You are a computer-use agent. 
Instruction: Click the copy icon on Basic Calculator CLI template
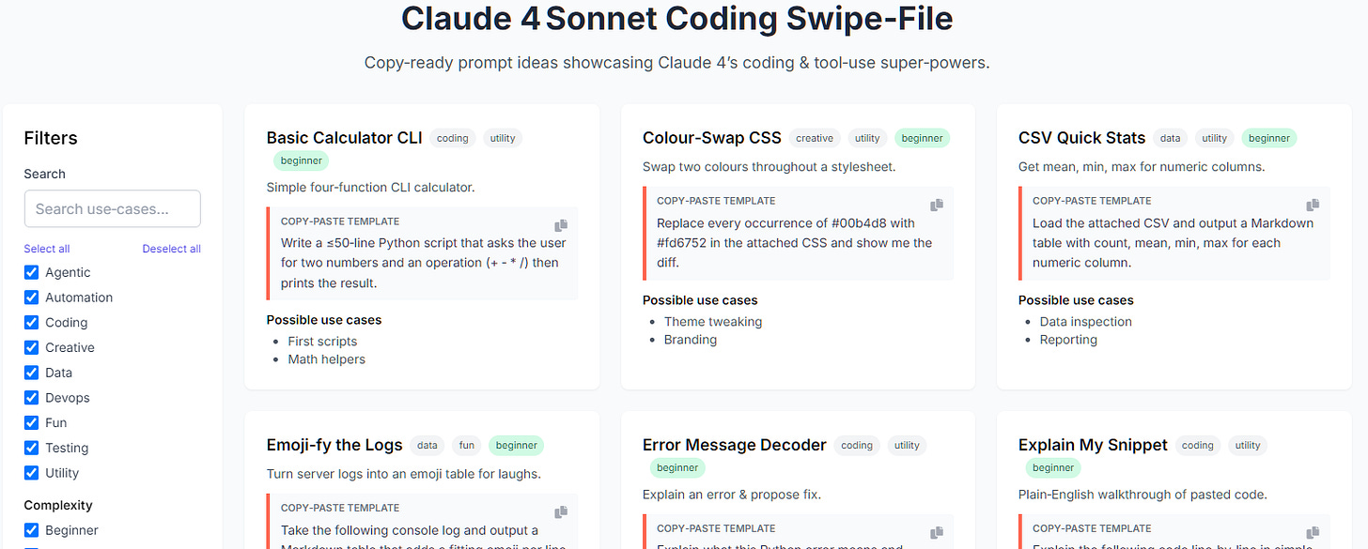(561, 225)
